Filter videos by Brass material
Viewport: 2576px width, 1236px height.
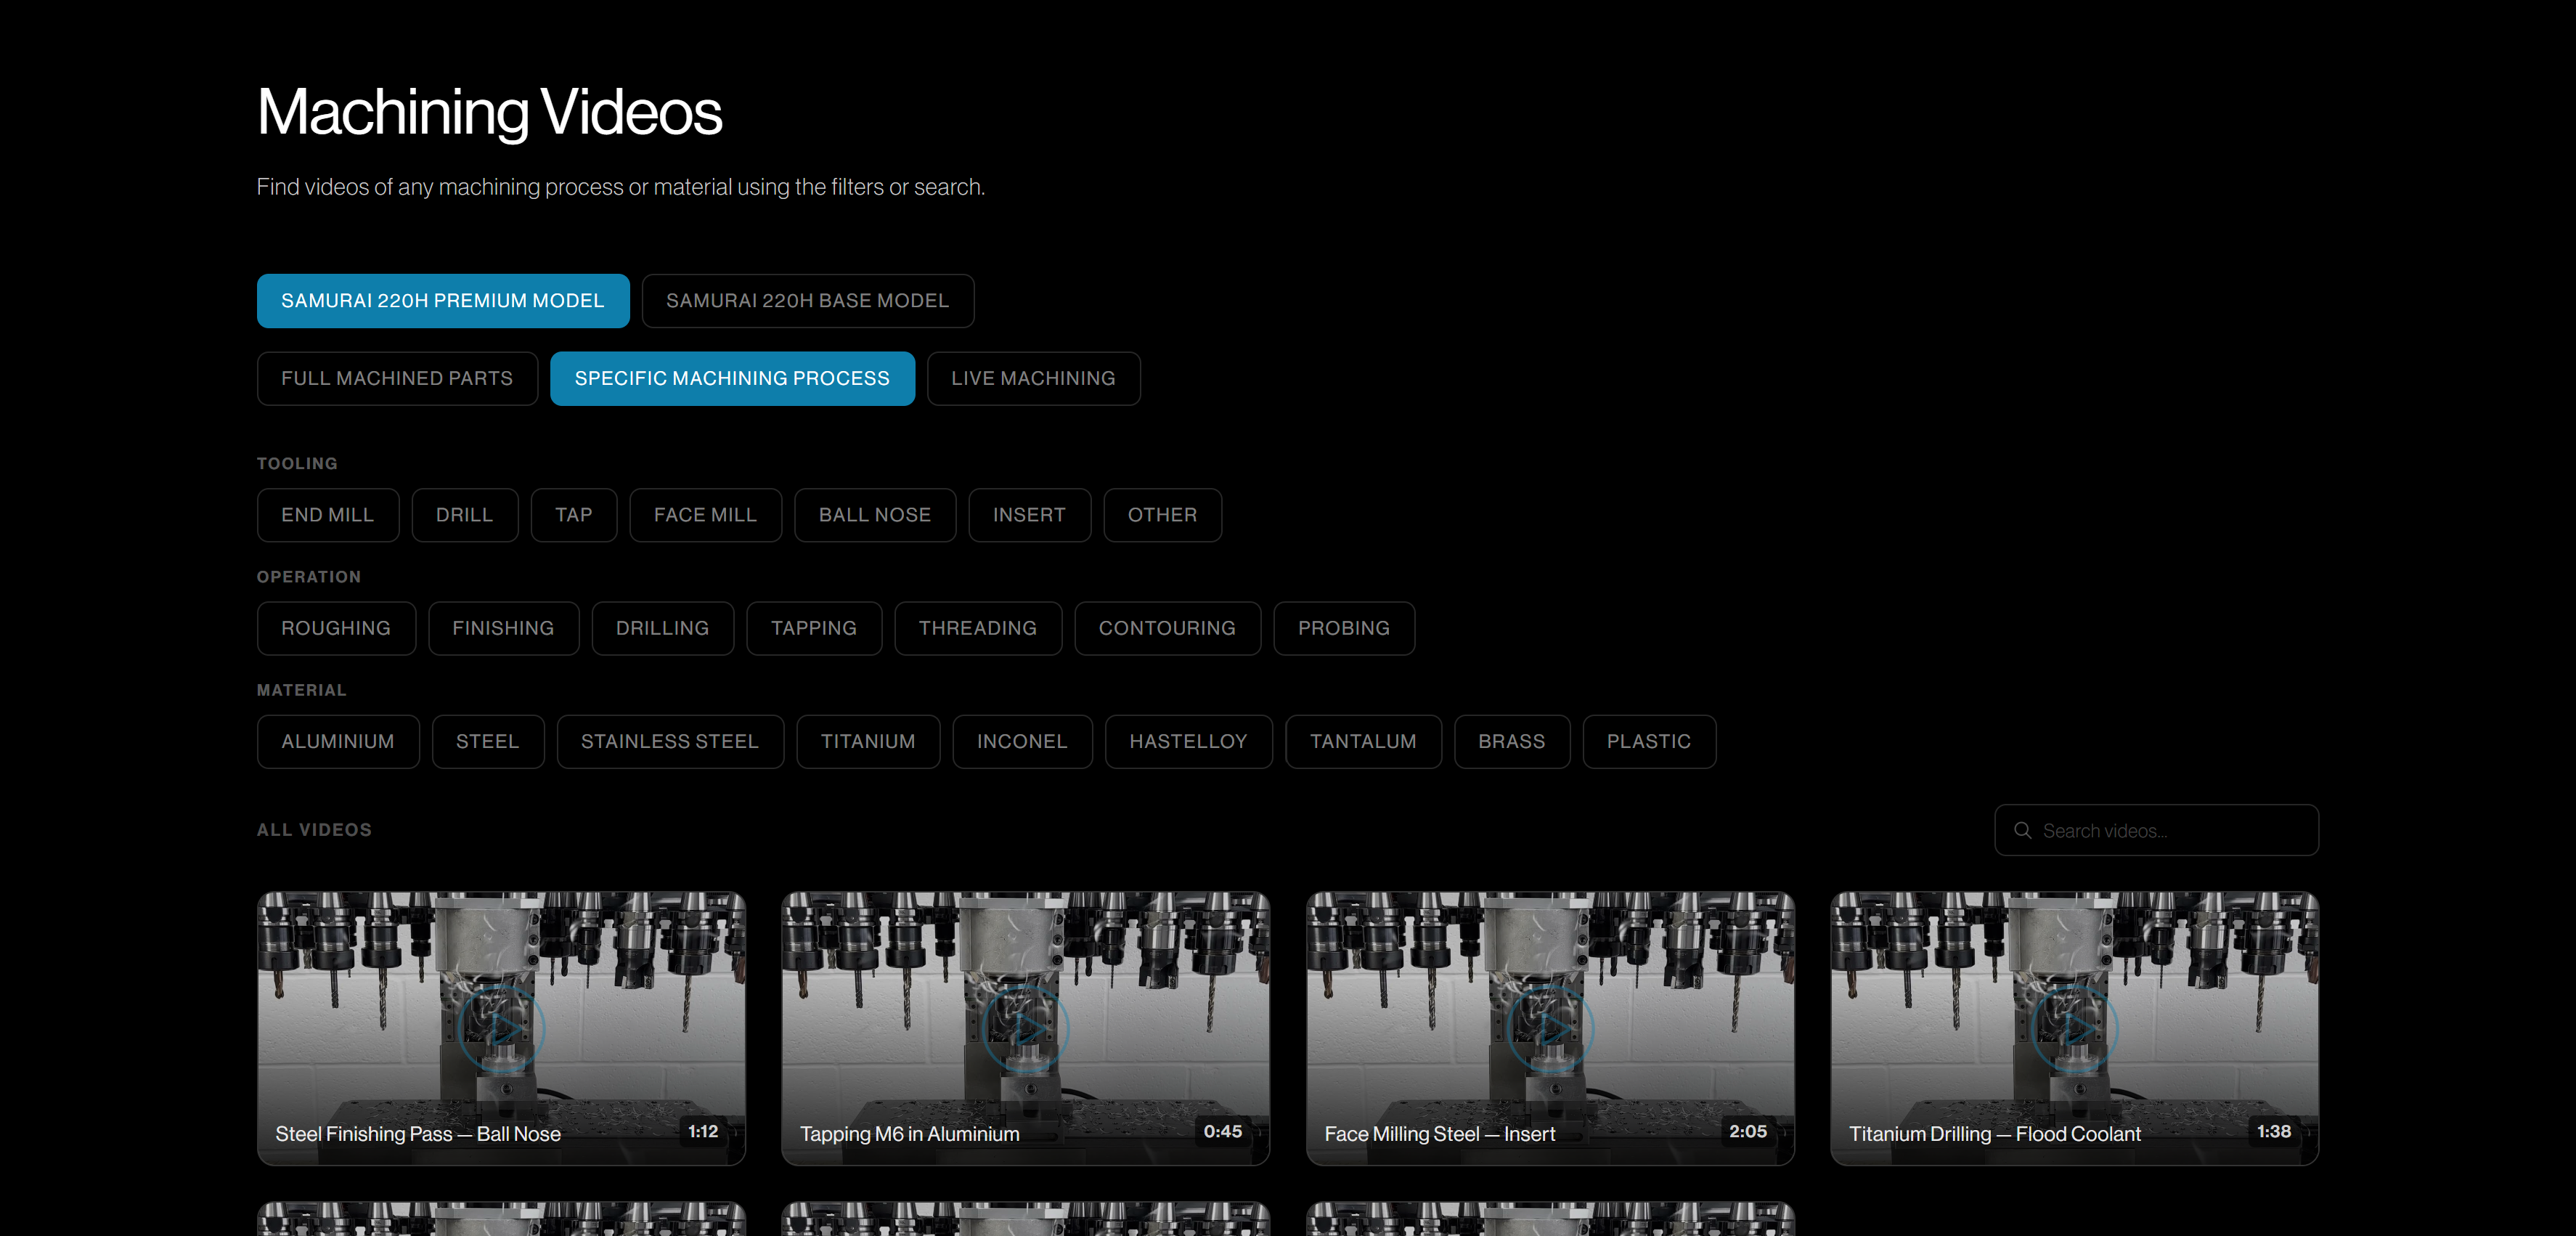pos(1512,742)
